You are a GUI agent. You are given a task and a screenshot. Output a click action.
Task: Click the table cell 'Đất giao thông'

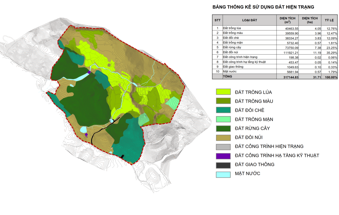233,67
